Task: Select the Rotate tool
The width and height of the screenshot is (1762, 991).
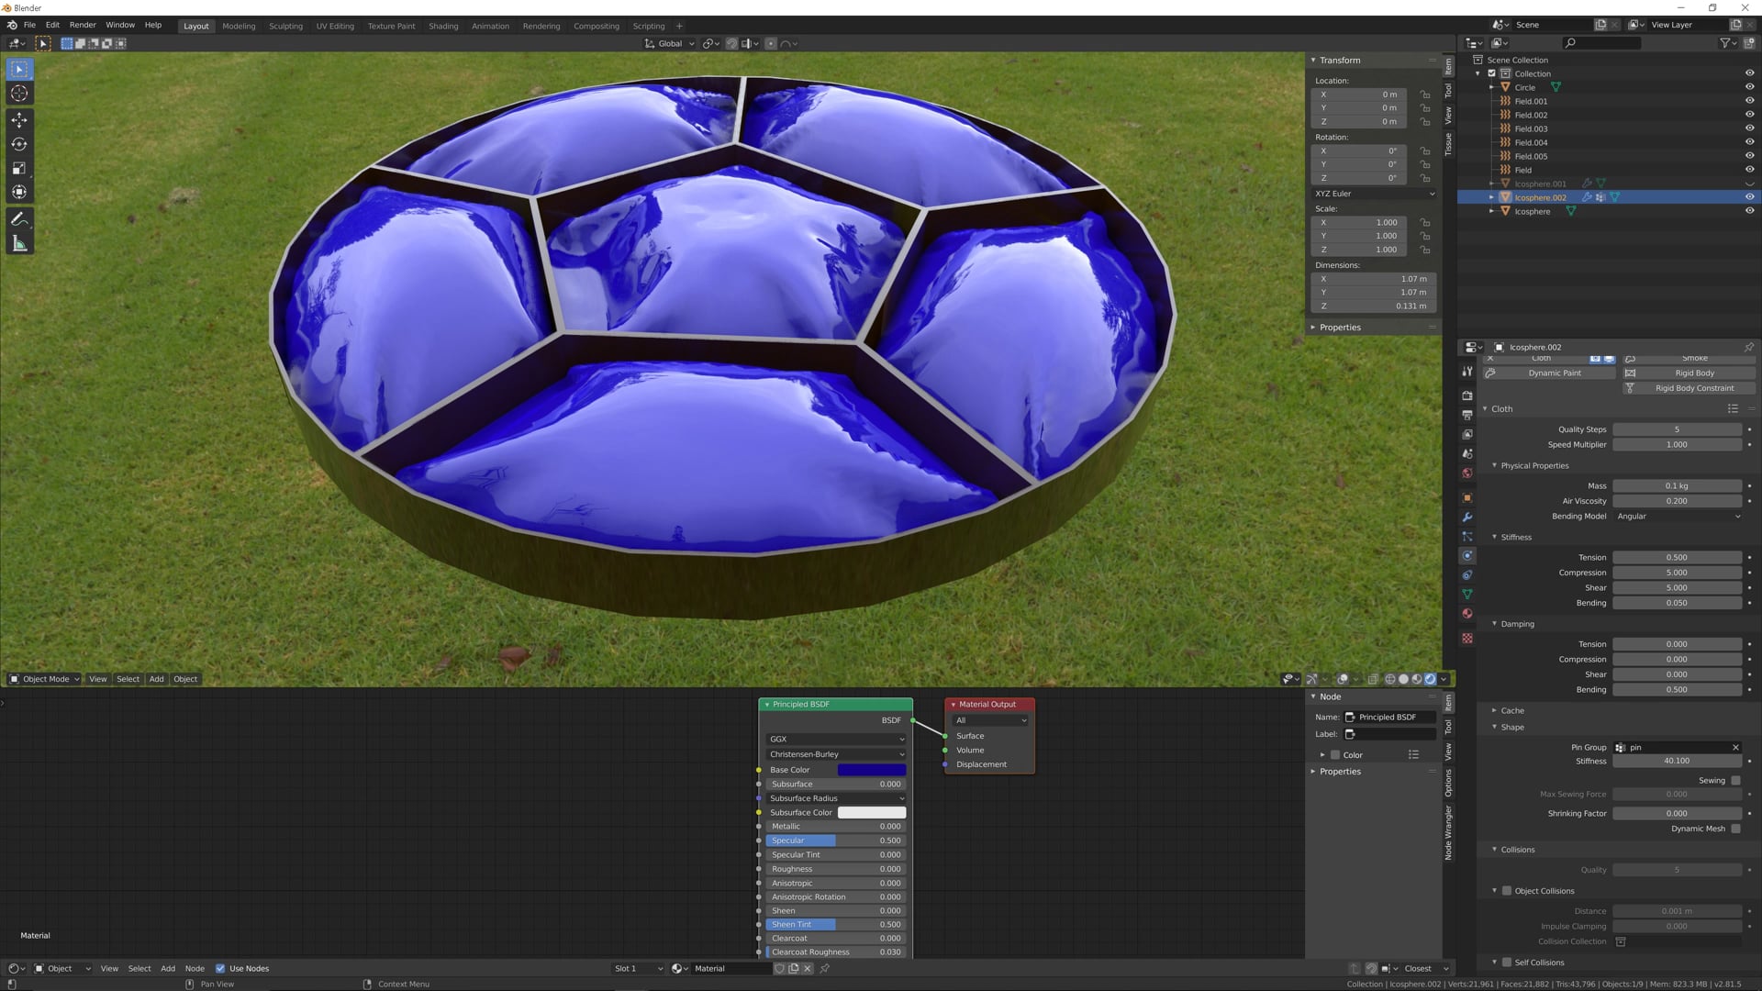Action: point(18,143)
